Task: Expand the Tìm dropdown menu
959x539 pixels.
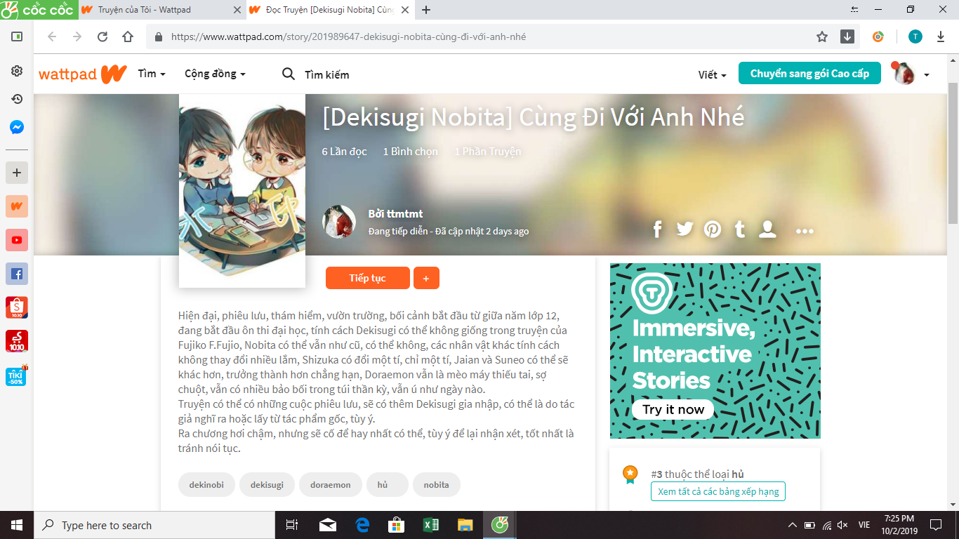Action: [152, 74]
